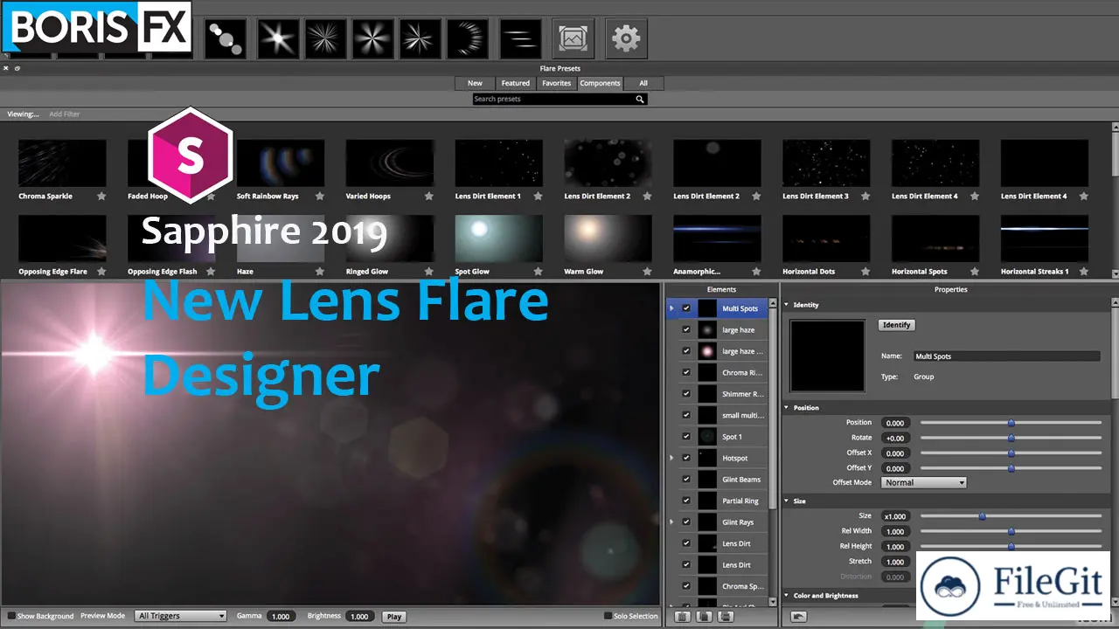1119x629 pixels.
Task: Click the third icon below Elements list
Action: (725, 617)
